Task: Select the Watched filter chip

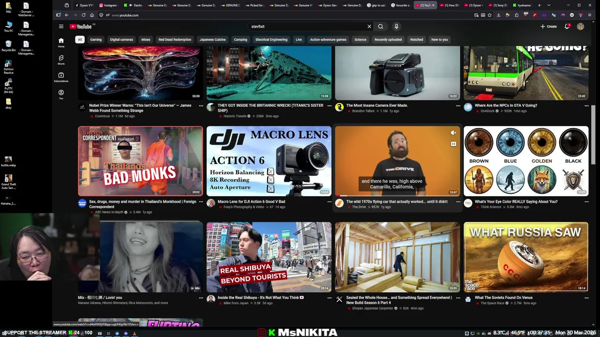Action: (416, 39)
